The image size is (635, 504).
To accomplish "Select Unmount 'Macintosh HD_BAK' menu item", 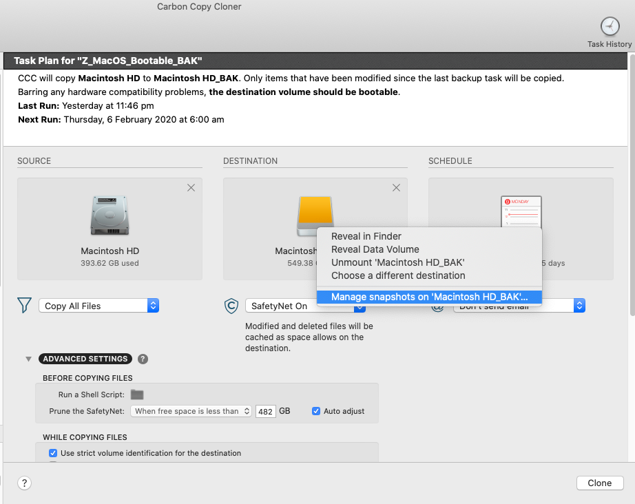I will (x=429, y=262).
